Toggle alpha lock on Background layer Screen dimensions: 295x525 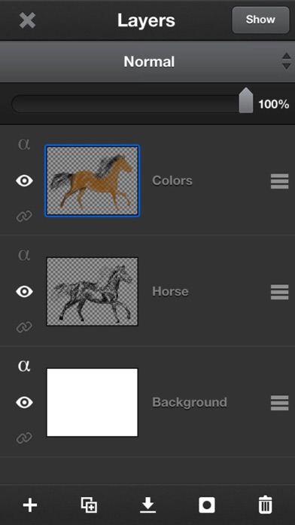click(x=24, y=366)
